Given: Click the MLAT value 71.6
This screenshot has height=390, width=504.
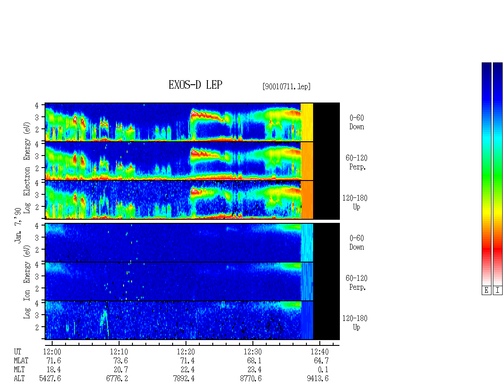Looking at the screenshot, I should tap(54, 361).
